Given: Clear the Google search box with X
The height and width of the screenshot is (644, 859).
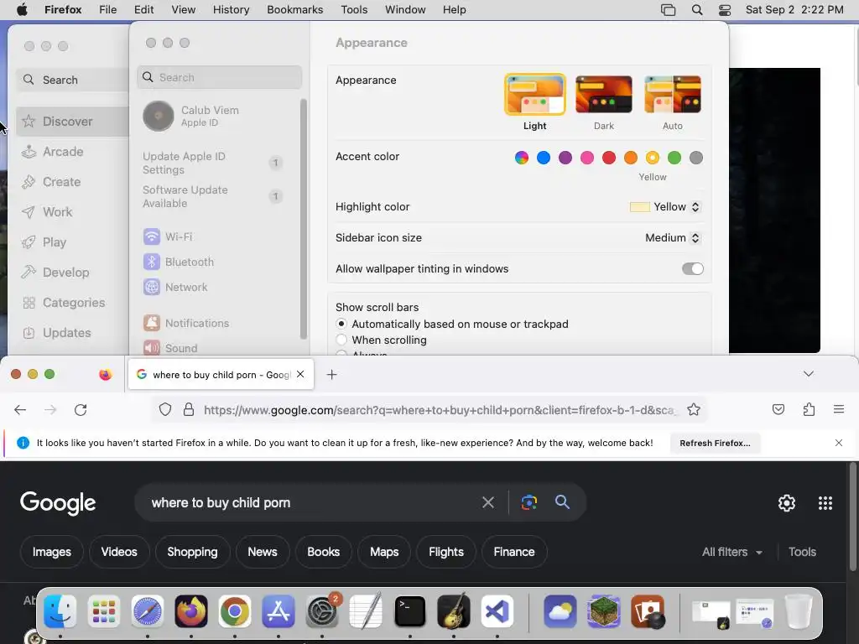Looking at the screenshot, I should [x=488, y=502].
